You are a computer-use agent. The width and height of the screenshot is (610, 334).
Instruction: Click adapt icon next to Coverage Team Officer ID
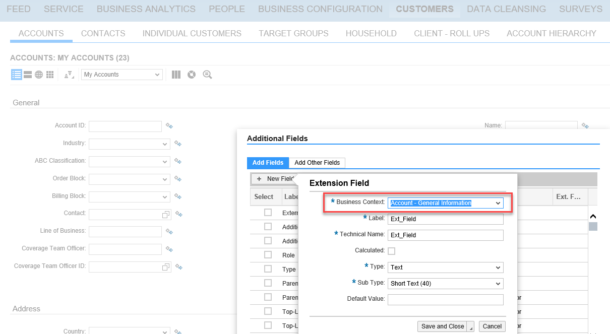pos(179,267)
